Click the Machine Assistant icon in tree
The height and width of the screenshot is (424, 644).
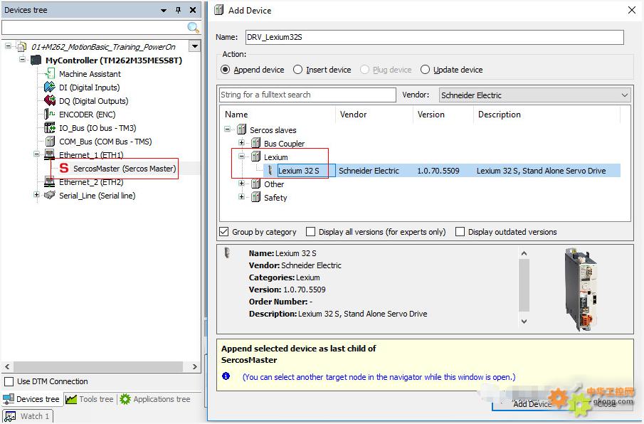51,74
